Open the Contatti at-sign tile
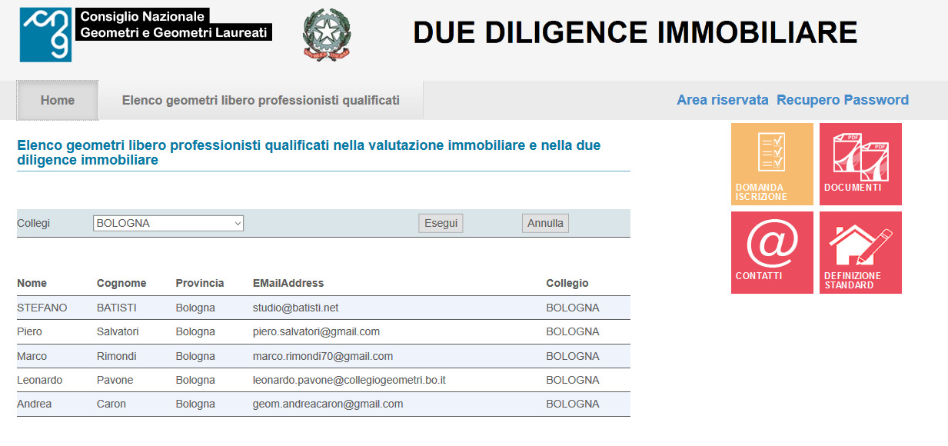This screenshot has width=948, height=446. [772, 252]
